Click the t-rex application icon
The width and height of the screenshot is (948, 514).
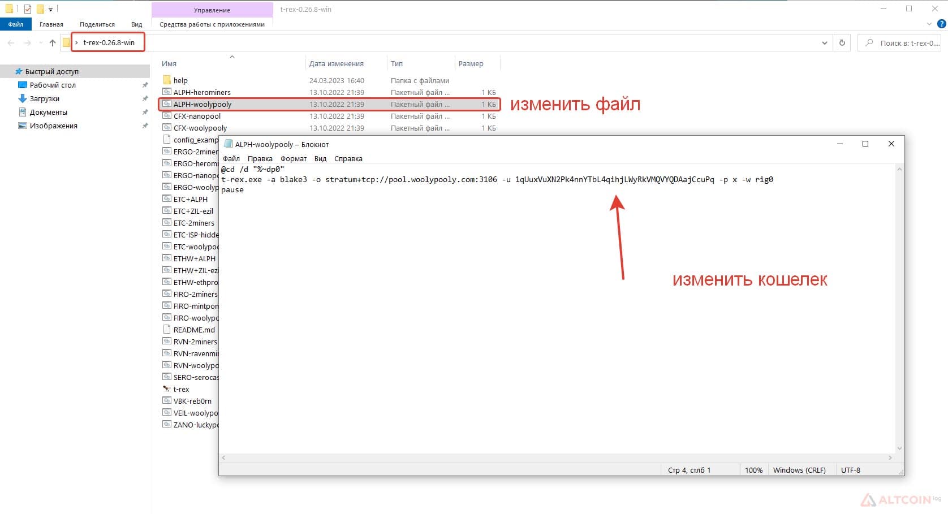(x=167, y=389)
